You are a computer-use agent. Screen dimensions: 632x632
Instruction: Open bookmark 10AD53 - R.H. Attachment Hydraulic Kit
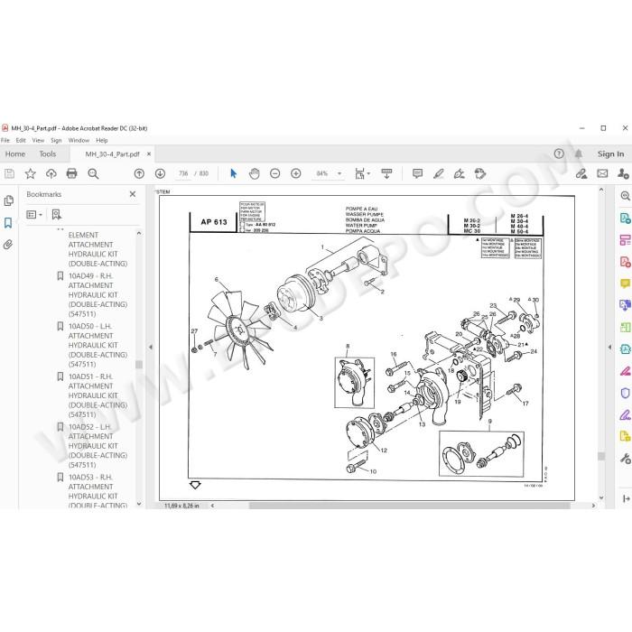coord(98,491)
